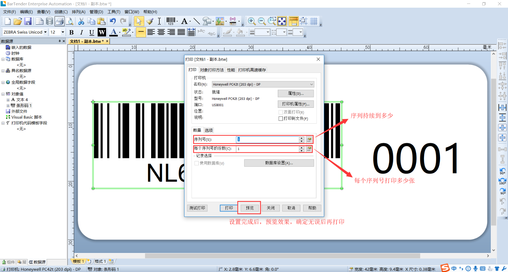Click the line drawing tool icon
The width and height of the screenshot is (508, 272).
(x=197, y=21)
